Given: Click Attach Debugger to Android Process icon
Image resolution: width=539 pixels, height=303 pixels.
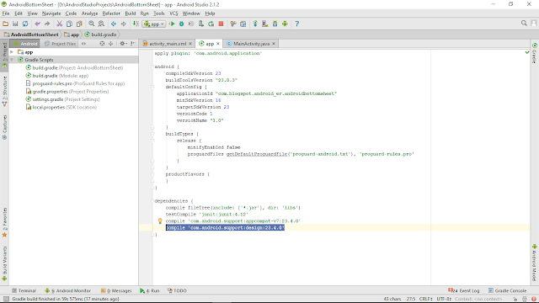Looking at the screenshot, I should coord(201,24).
